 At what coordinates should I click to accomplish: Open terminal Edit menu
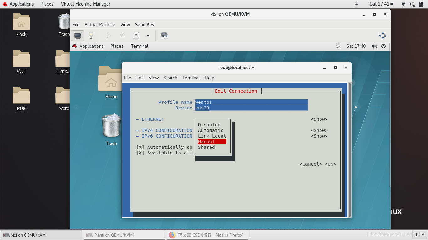(140, 78)
